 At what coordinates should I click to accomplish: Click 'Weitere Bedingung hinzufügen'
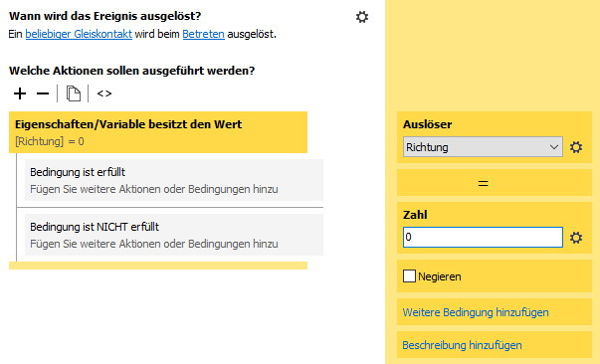coord(476,312)
